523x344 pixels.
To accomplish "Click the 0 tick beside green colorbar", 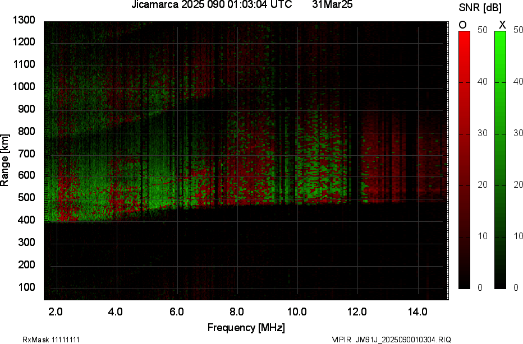I will point(516,287).
